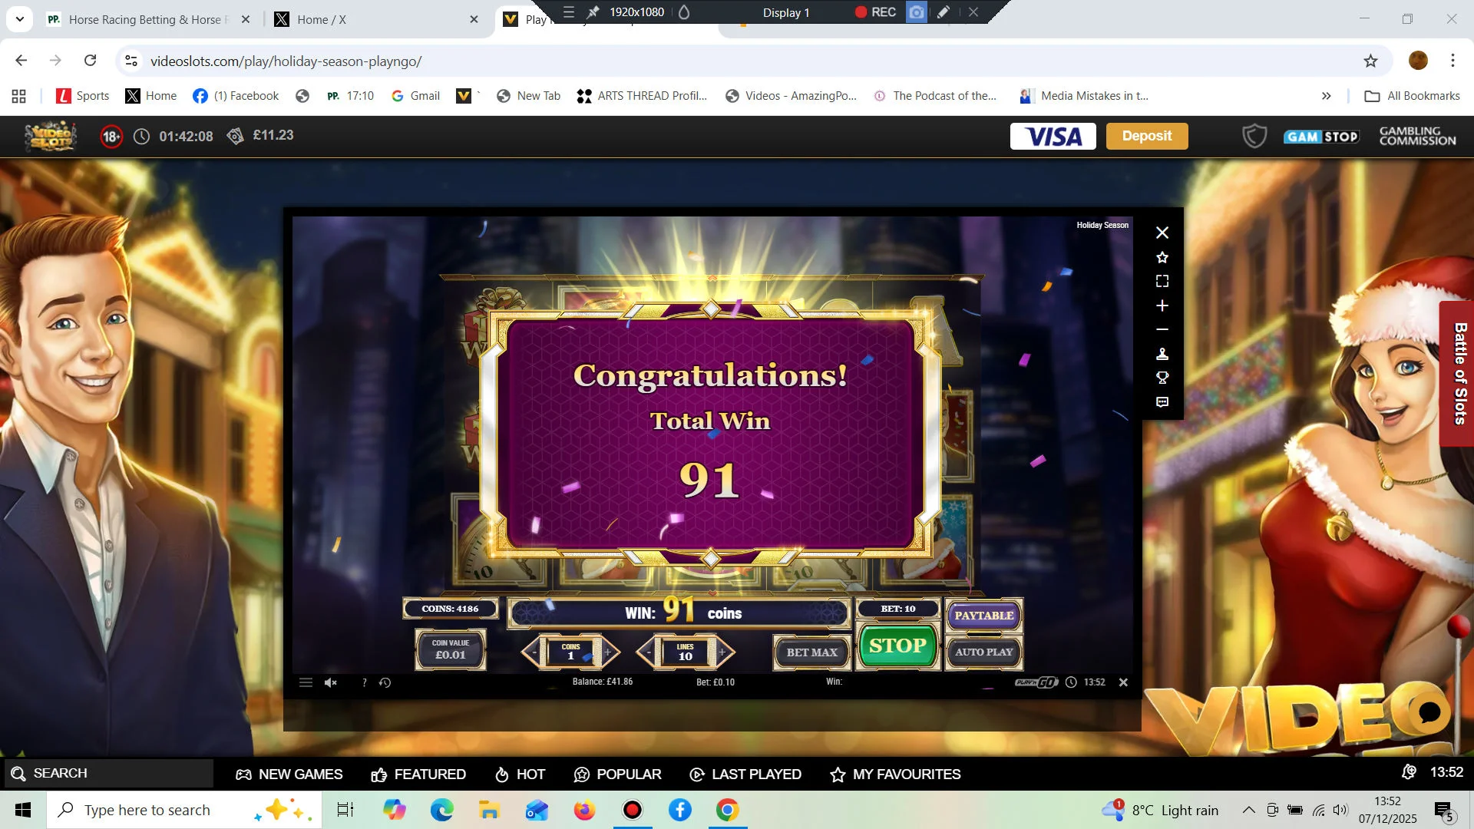
Task: Click the green STOP button
Action: click(897, 646)
